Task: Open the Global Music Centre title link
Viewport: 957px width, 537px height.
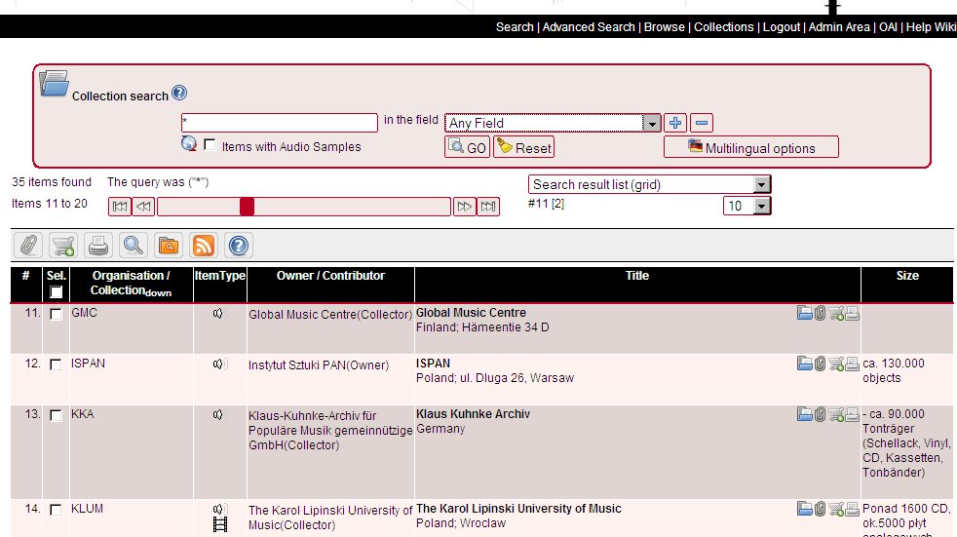Action: [x=471, y=313]
